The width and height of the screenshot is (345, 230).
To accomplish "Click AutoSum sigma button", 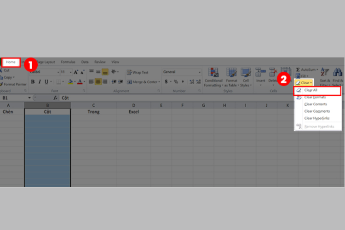I will [x=307, y=69].
